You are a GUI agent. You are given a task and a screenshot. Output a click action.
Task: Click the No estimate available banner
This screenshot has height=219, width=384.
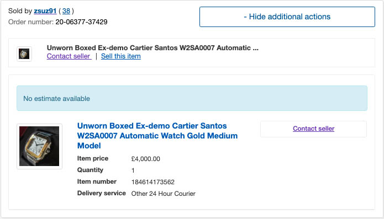pyautogui.click(x=192, y=98)
